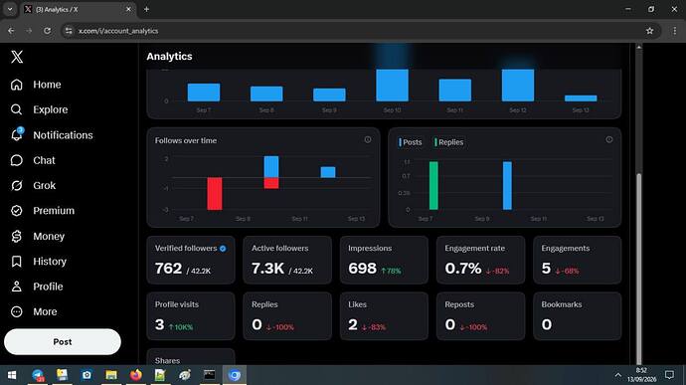Click the browser forward arrow
The height and width of the screenshot is (385, 686).
[29, 31]
